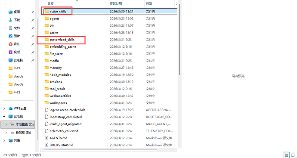This screenshot has width=297, height=158.
Task: Click the 39 个项目 status text
Action: [10, 155]
